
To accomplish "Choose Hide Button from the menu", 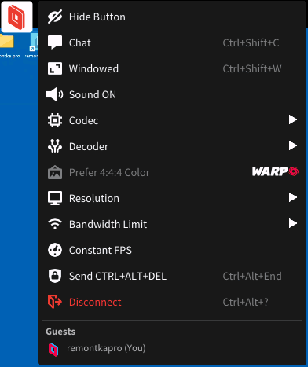I will tap(172, 17).
